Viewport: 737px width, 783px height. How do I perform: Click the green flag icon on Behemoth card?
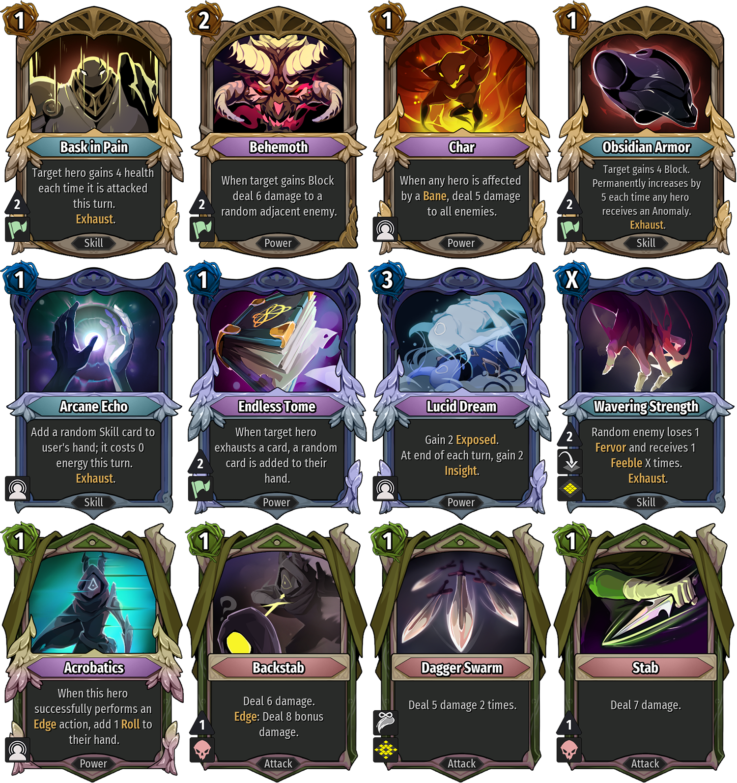point(202,229)
